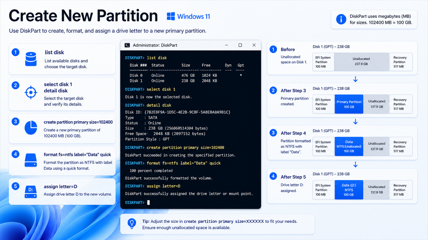Click the lightbulb tip icon
This screenshot has width=428, height=240.
coord(132,223)
